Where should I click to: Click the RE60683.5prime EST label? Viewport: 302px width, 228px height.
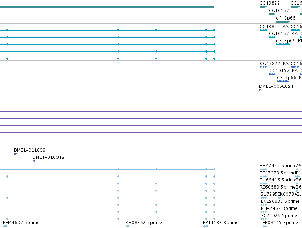pos(278,187)
